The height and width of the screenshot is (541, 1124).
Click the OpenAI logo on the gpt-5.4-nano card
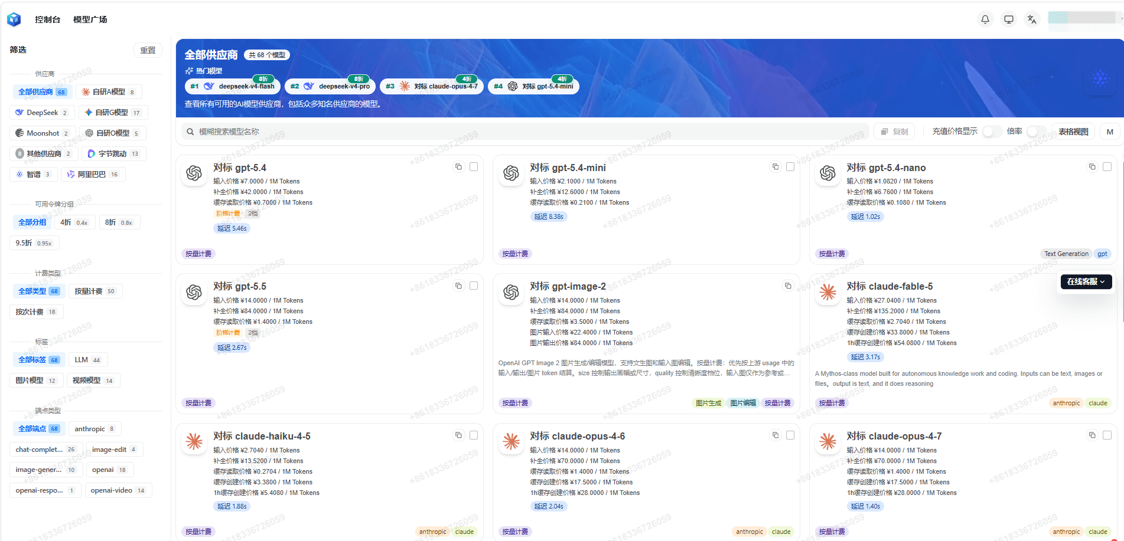[x=827, y=173]
